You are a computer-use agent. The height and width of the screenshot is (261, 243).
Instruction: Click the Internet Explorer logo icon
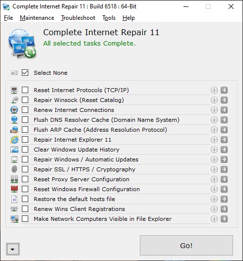(x=14, y=140)
